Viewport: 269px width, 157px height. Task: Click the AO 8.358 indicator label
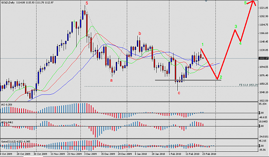pyautogui.click(x=7, y=105)
